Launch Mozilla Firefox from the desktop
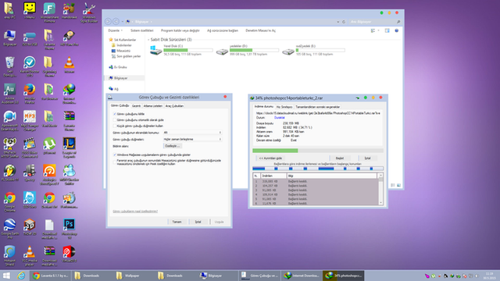Viewport: 500px width, 281px height. click(x=30, y=94)
